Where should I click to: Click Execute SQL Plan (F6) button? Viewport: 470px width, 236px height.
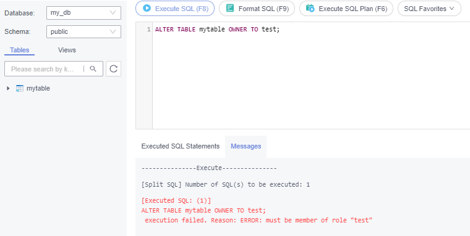pyautogui.click(x=346, y=9)
